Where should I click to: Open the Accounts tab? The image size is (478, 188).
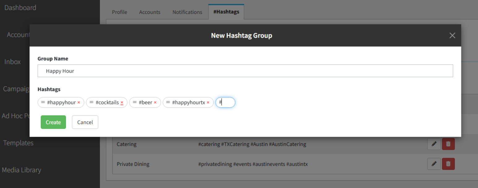pyautogui.click(x=150, y=12)
